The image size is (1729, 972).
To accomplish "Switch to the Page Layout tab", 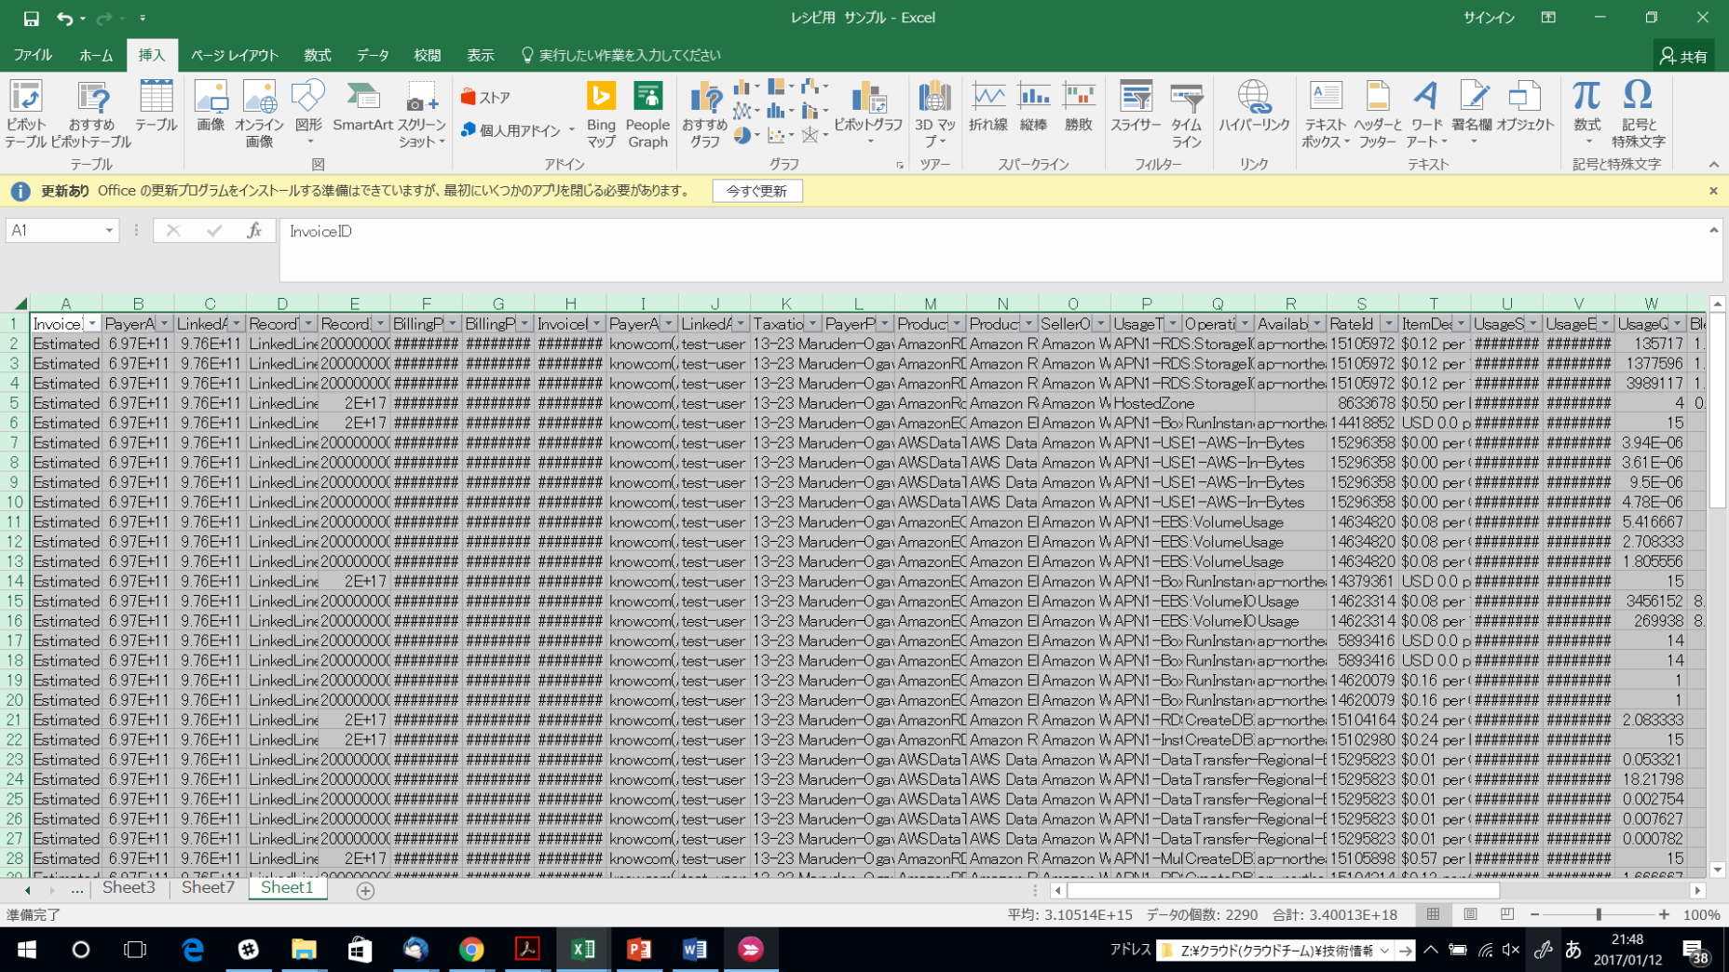I will 235,55.
